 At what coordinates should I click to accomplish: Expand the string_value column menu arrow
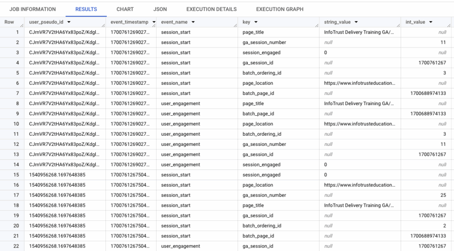point(356,22)
